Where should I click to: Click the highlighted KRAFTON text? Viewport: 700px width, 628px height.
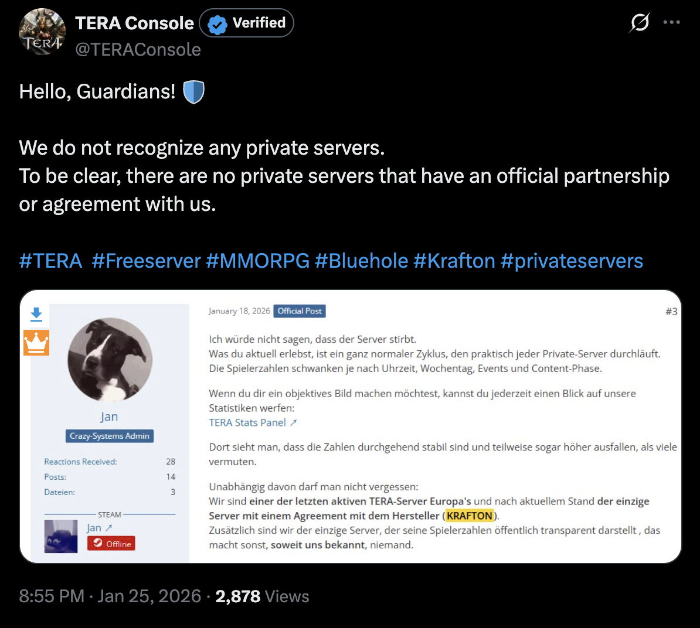pyautogui.click(x=469, y=516)
